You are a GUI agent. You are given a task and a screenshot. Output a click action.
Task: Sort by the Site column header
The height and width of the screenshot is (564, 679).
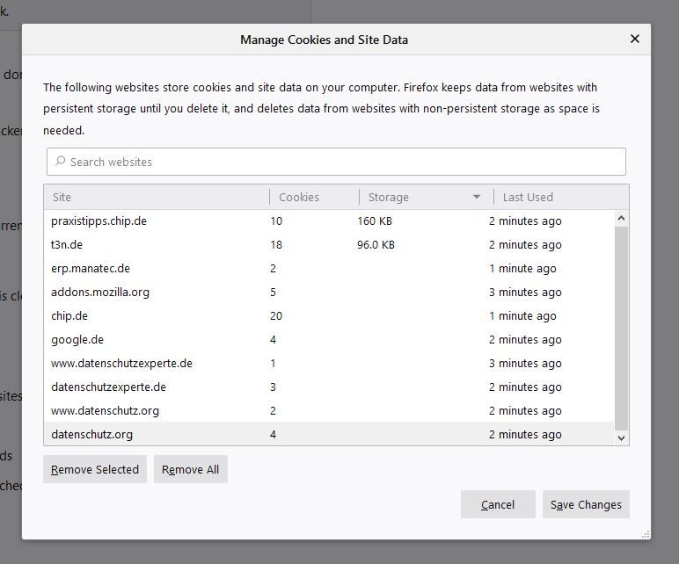[x=157, y=198]
